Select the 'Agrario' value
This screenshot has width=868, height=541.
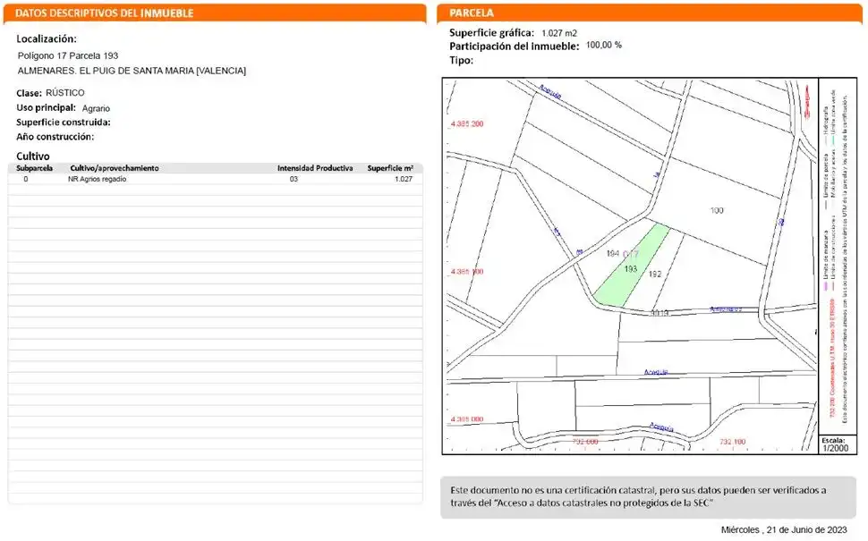97,108
